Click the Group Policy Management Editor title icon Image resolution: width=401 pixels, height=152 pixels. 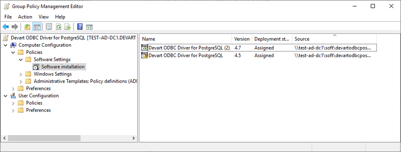(7, 6)
